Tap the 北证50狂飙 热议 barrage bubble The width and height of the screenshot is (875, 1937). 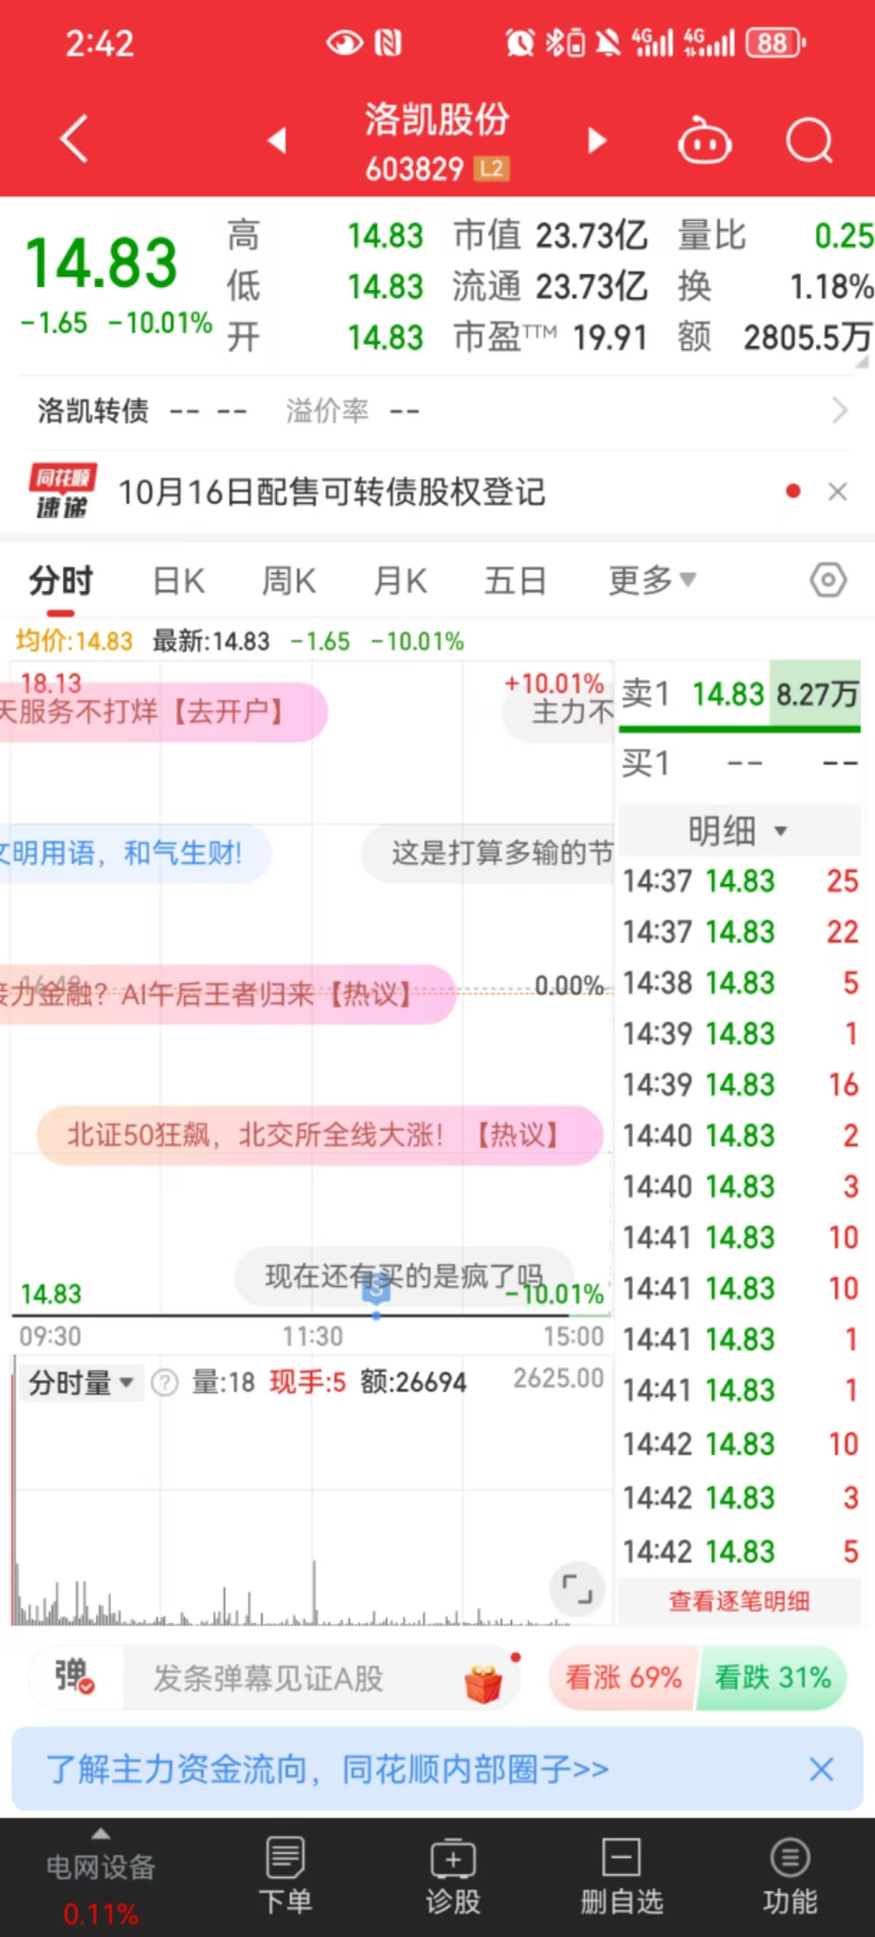[320, 1135]
